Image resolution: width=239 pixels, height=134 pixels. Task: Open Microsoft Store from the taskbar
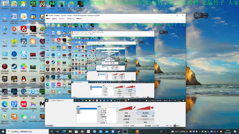pos(76,131)
